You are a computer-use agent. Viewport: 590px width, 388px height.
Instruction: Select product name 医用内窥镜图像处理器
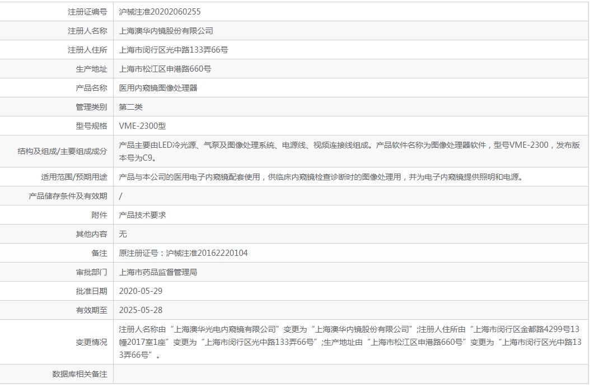pos(158,88)
